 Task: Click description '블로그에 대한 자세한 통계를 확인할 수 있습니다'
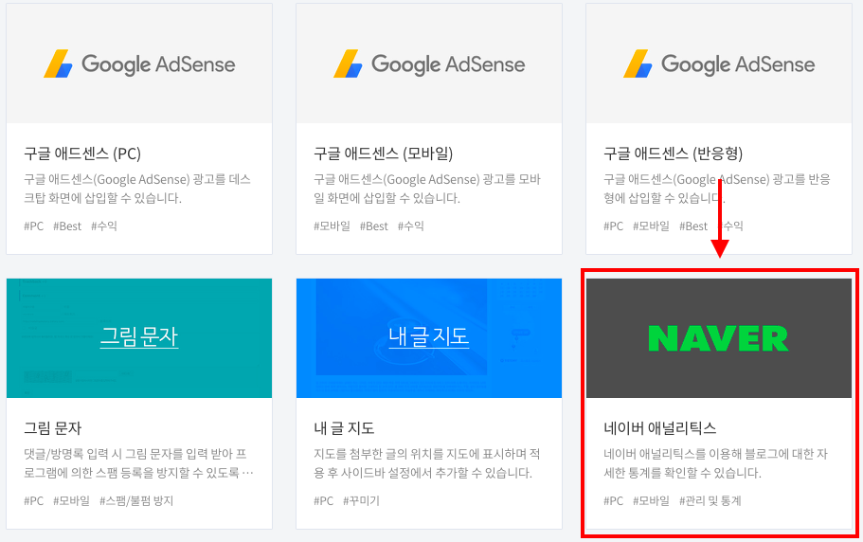[715, 463]
